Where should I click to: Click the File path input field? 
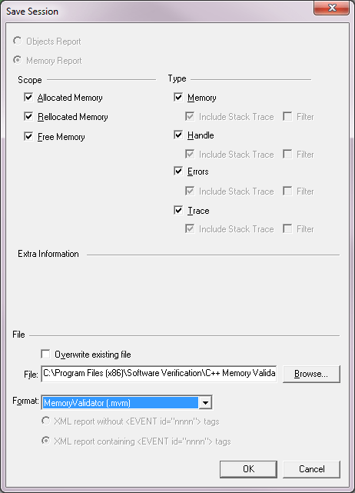[x=158, y=374]
